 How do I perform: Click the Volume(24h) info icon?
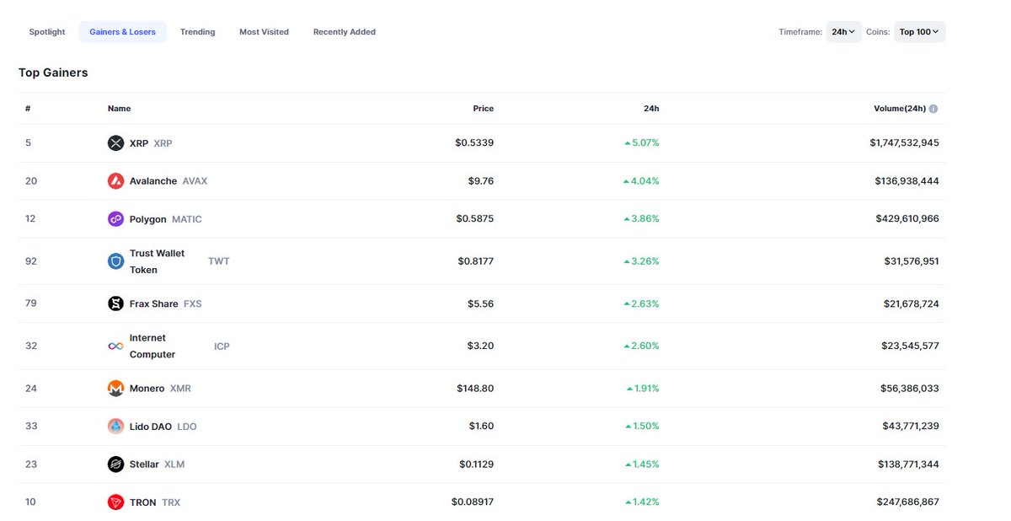(x=933, y=109)
